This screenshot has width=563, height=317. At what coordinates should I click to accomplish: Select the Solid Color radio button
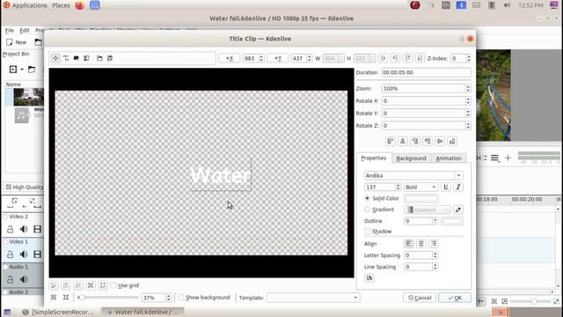pyautogui.click(x=367, y=198)
